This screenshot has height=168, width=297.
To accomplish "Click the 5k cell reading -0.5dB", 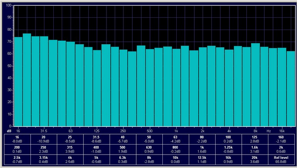I will click(96, 160).
